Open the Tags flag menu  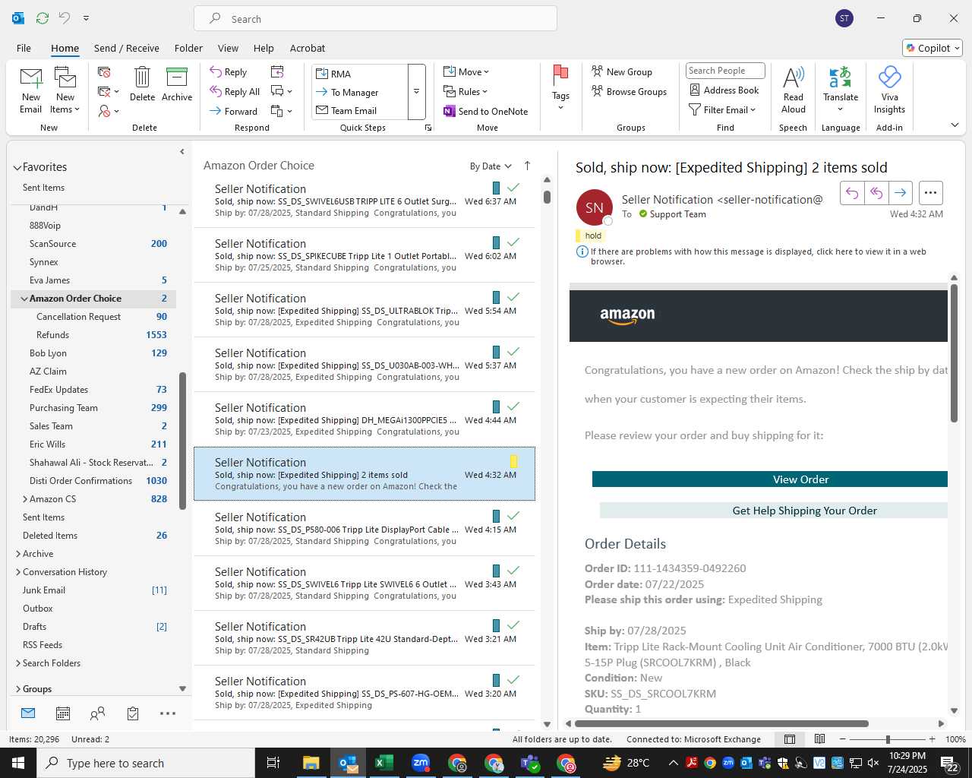[x=560, y=87]
